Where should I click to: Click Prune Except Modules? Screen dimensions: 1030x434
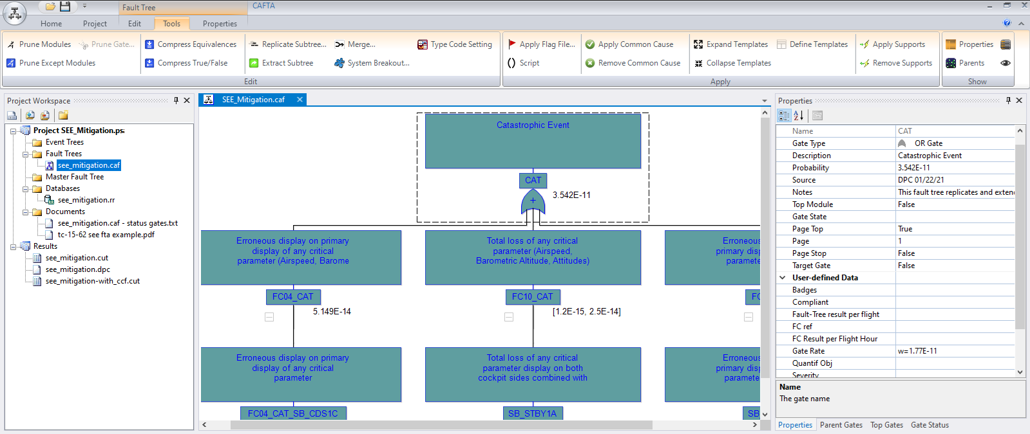(x=51, y=63)
